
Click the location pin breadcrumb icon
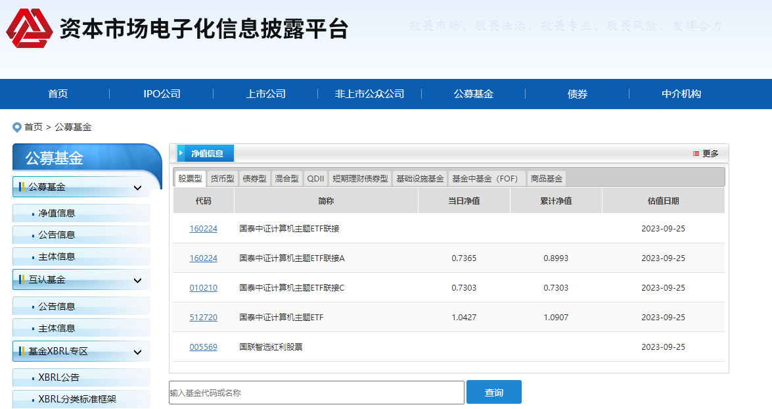17,127
